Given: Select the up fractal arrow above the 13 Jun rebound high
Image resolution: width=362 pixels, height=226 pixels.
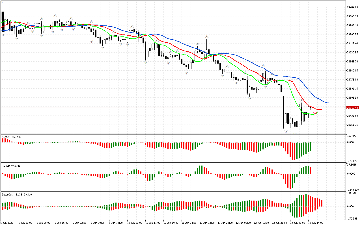Looking at the screenshot, I should pyautogui.click(x=302, y=100).
